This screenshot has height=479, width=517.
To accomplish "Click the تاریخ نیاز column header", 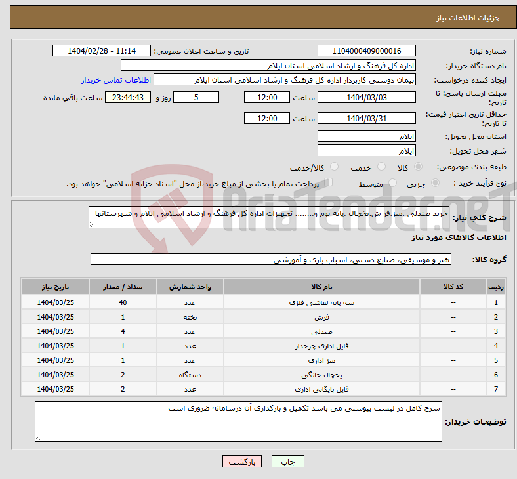I will click(55, 287).
